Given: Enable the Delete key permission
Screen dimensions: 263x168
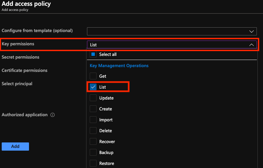Looking at the screenshot, I should click(x=93, y=131).
